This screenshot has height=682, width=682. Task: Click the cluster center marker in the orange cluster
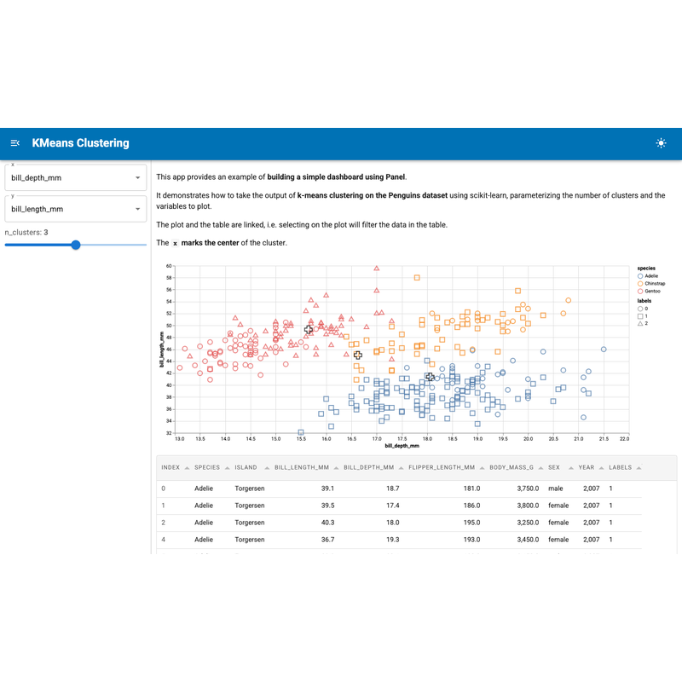tap(357, 355)
